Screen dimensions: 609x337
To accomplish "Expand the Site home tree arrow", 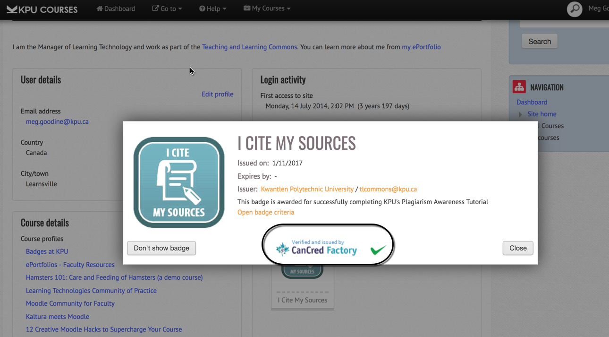I will (x=520, y=114).
